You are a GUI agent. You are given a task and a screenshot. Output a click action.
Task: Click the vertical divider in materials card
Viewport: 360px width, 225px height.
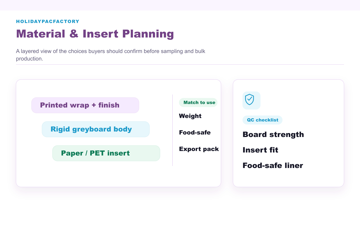click(x=172, y=130)
